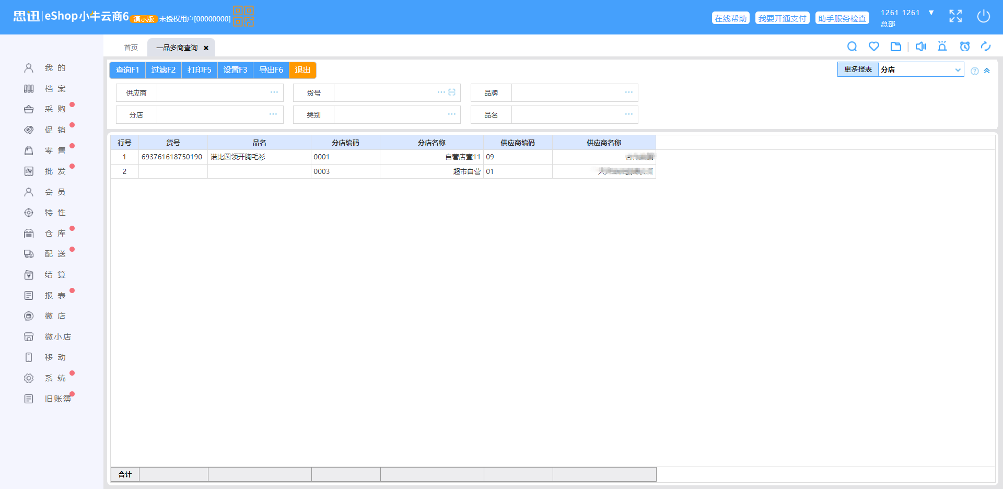Click the speaker announcement icon
1003x489 pixels.
(920, 46)
